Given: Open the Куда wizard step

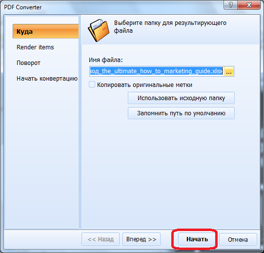Looking at the screenshot, I should coord(46,31).
